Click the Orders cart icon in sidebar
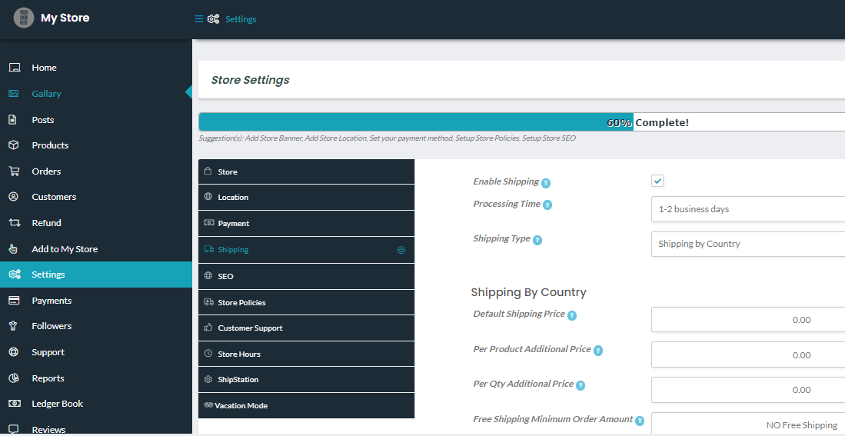The height and width of the screenshot is (436, 845). click(14, 171)
